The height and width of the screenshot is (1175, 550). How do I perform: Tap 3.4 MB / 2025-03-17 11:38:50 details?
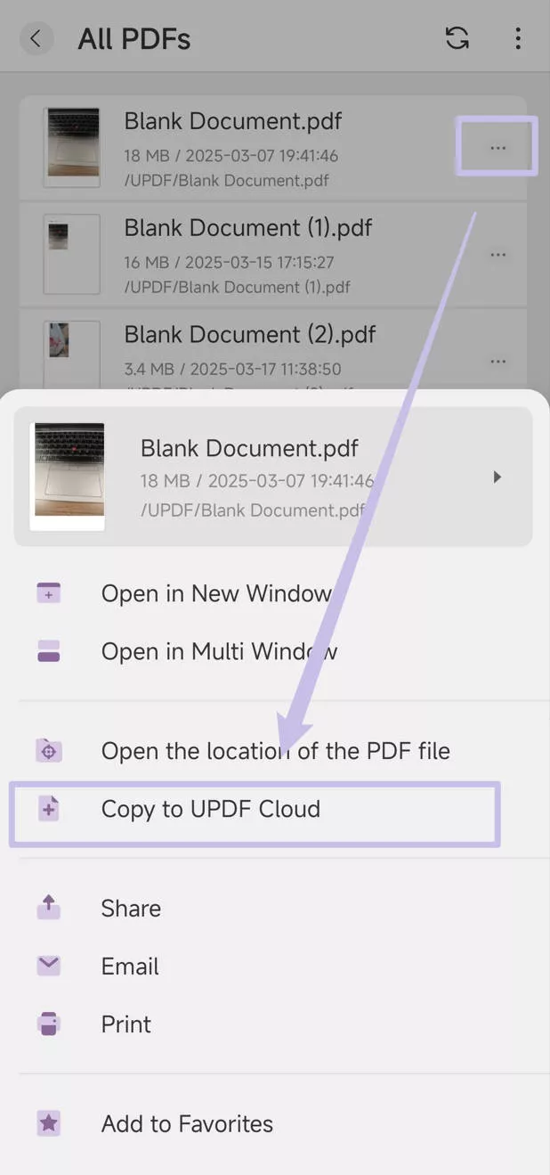click(x=232, y=369)
